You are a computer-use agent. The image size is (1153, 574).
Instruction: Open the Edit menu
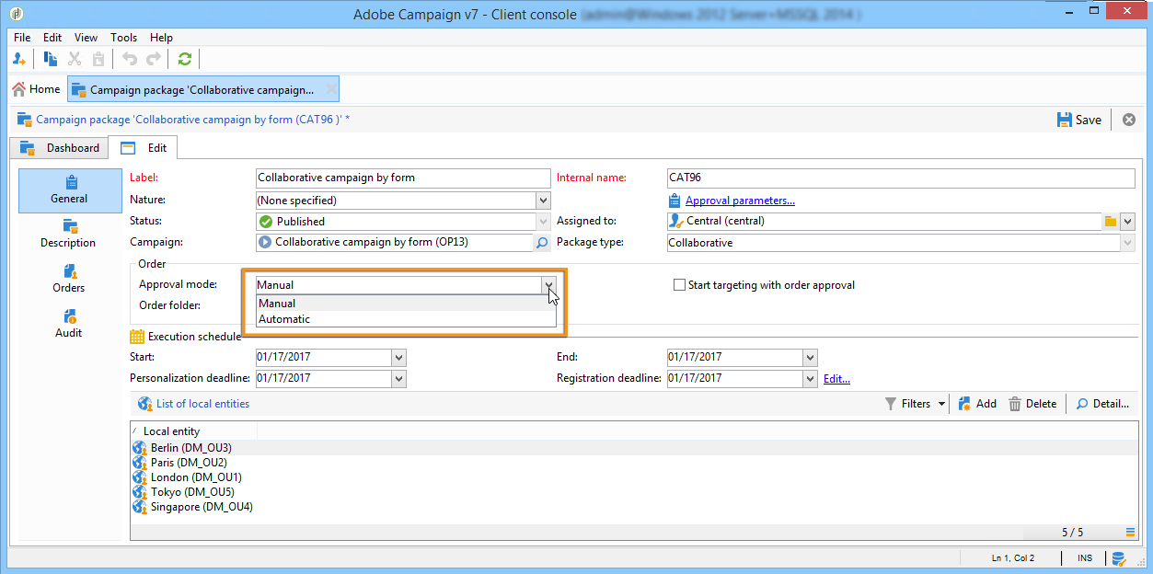[x=52, y=38]
